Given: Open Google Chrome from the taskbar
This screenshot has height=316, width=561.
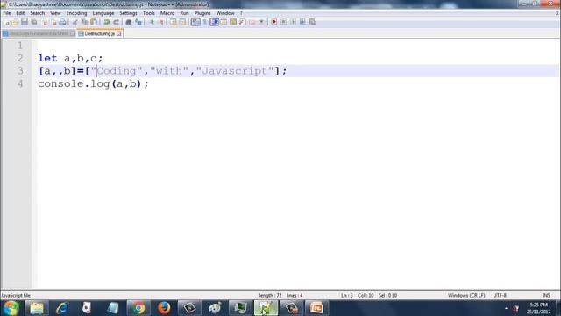Looking at the screenshot, I should 138,308.
